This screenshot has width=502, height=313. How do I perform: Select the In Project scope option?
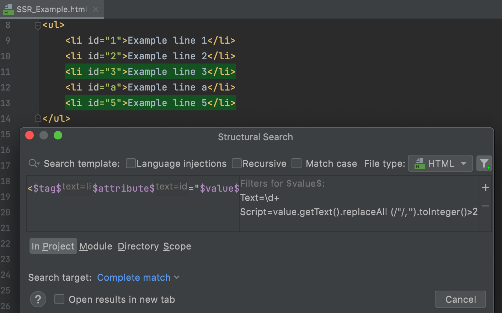pyautogui.click(x=53, y=246)
